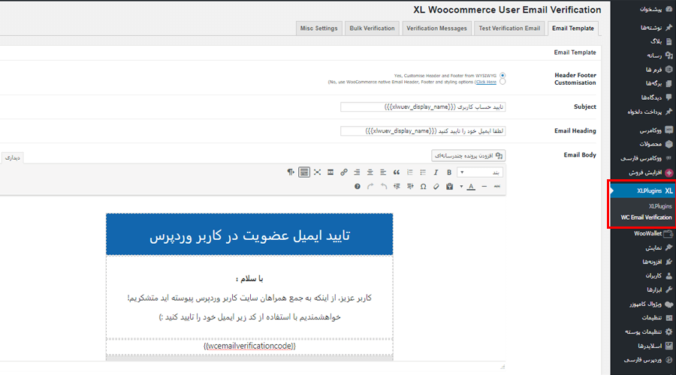
Task: Open Media (رسانه) in the sidebar
Action: pyautogui.click(x=654, y=55)
